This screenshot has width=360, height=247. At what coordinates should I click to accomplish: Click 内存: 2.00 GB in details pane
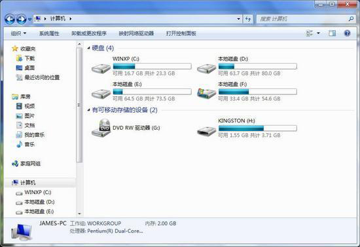tap(160, 223)
